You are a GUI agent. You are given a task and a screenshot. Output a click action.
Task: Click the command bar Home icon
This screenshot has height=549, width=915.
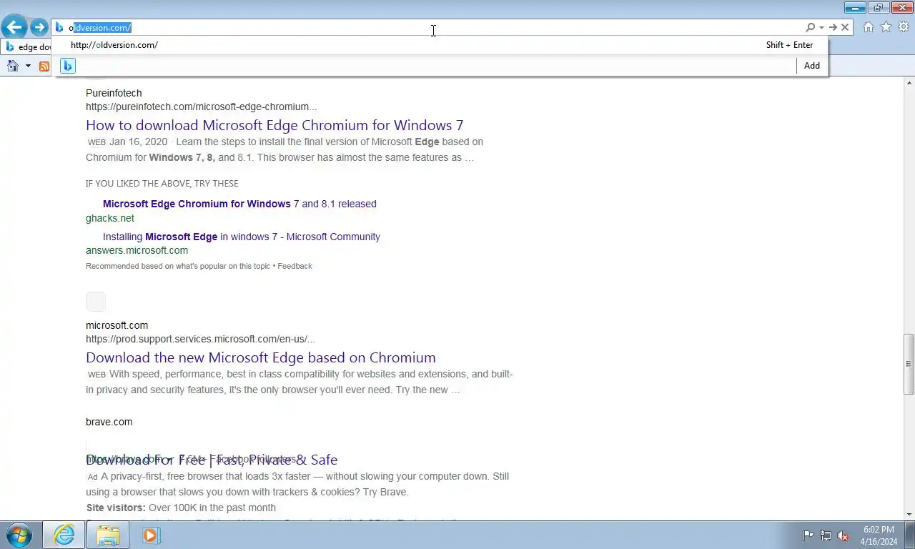(12, 66)
